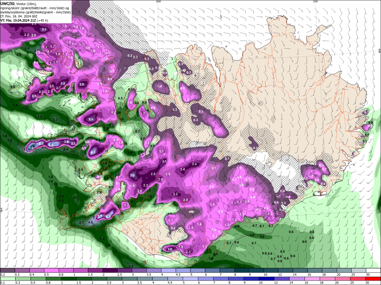Click the 9.6 precipitation value on the map
The image size is (381, 285).
click(x=31, y=148)
